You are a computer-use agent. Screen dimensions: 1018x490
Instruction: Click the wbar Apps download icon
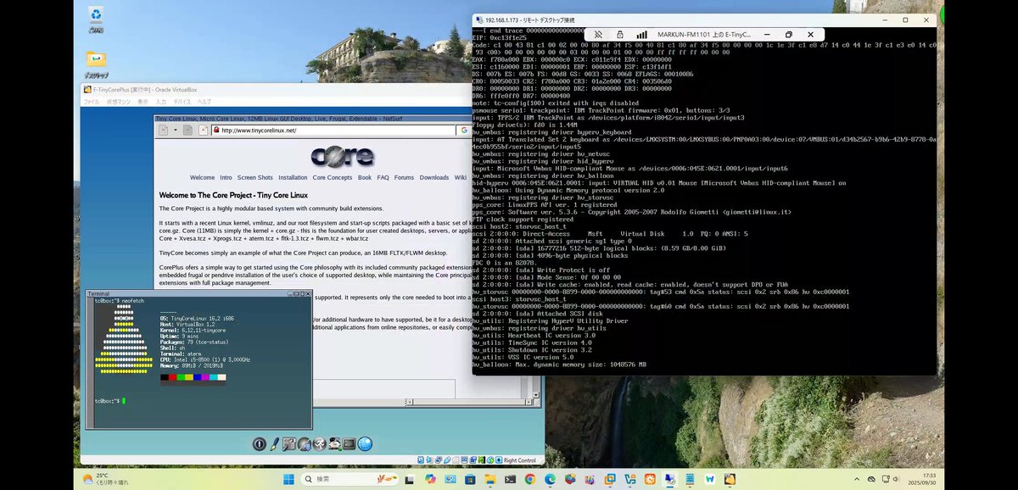(305, 444)
